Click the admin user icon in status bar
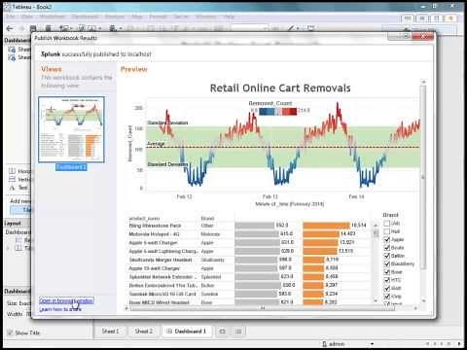 (x=324, y=344)
